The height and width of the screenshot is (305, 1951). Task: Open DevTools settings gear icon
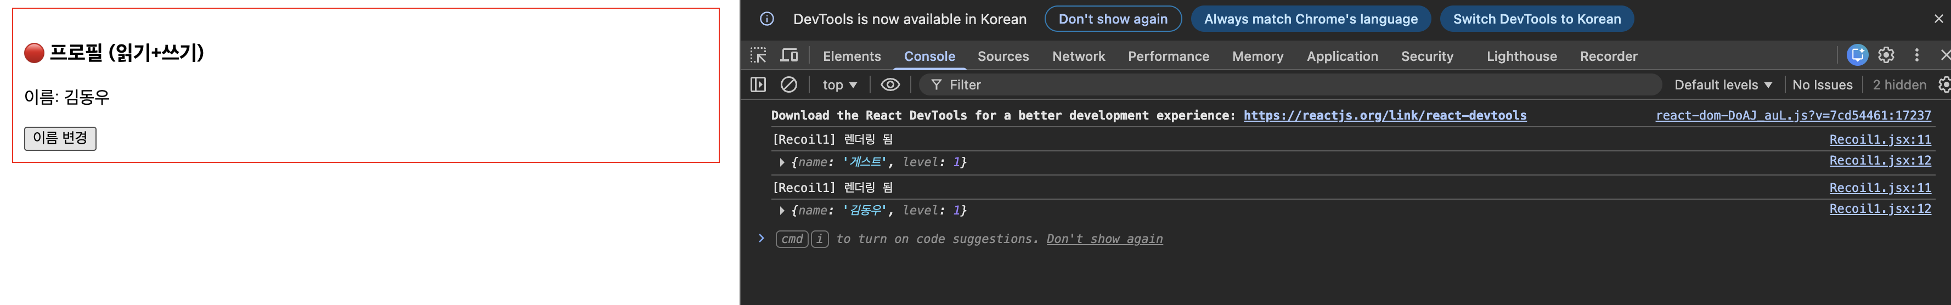[1886, 55]
